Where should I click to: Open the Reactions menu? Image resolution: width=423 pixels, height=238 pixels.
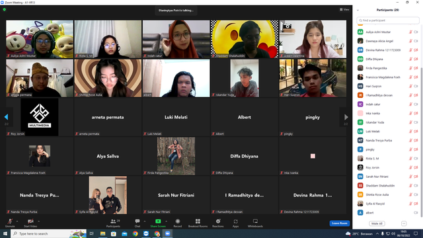coord(218,223)
